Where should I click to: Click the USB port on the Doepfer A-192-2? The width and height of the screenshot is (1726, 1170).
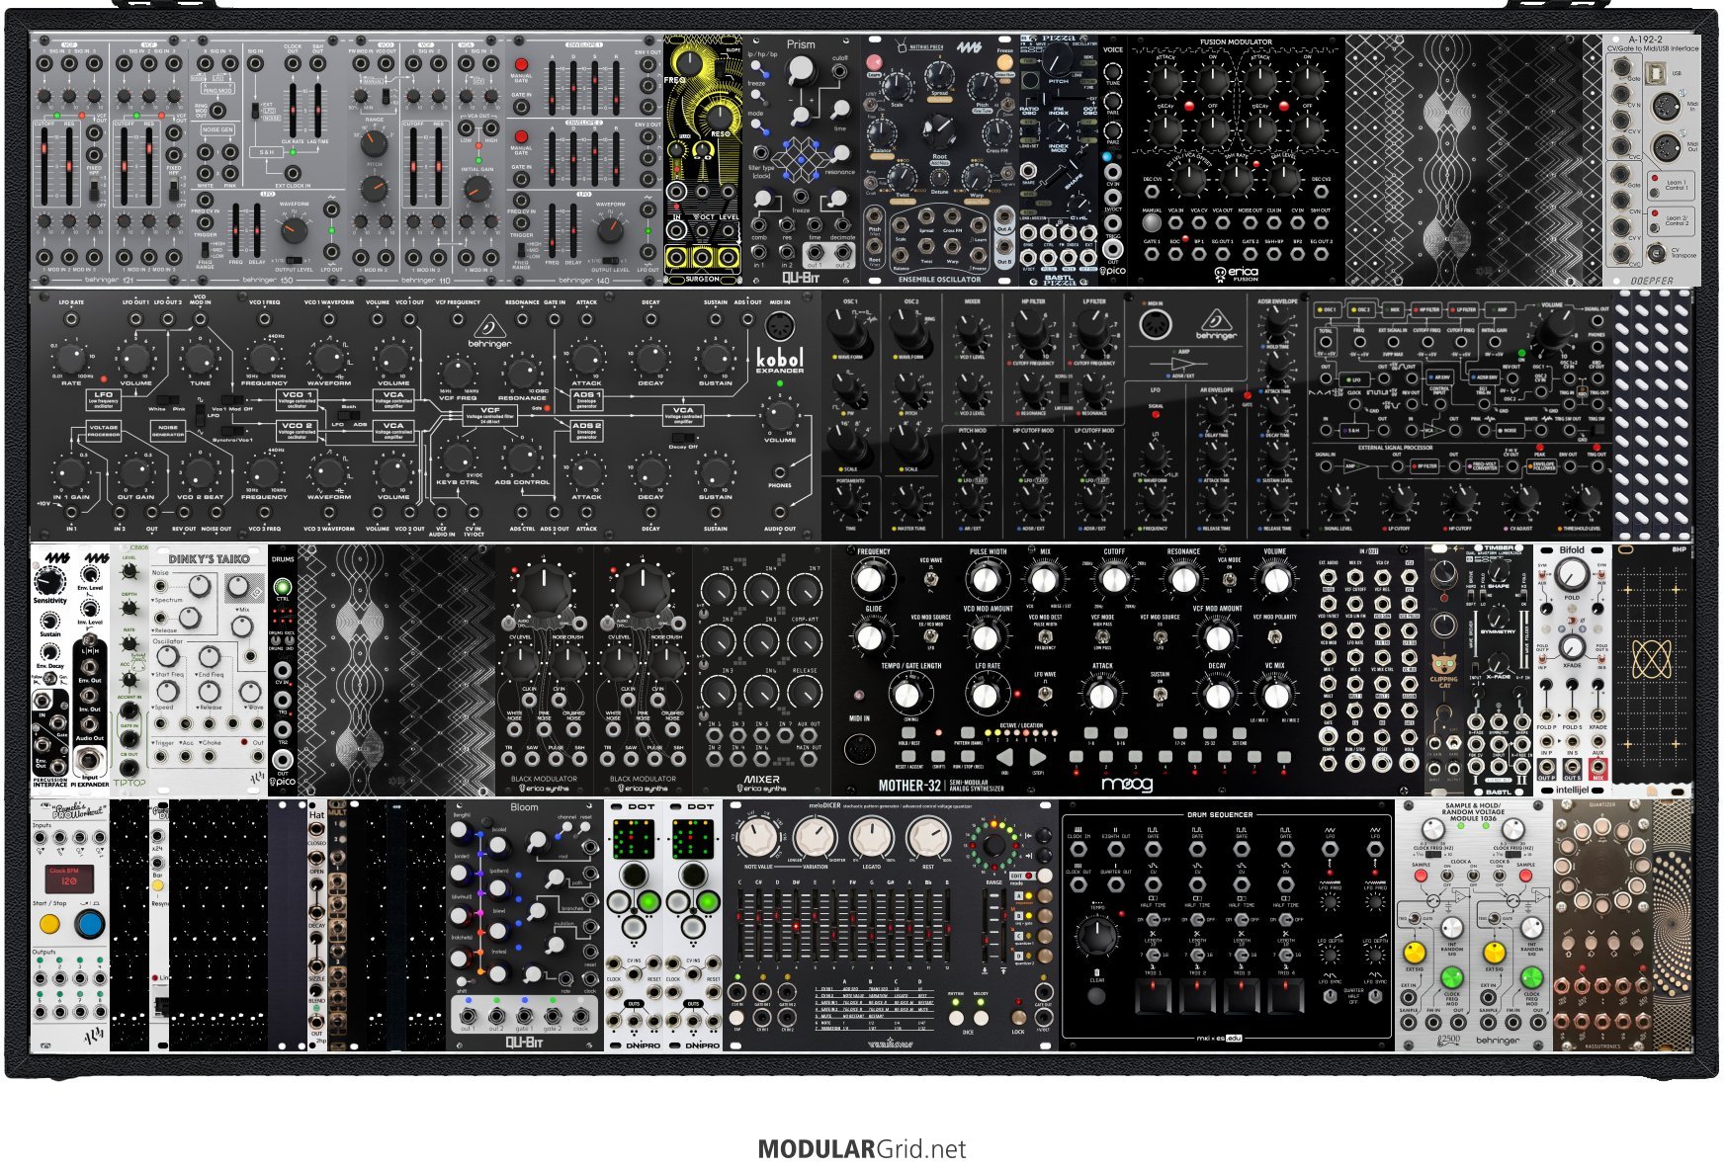click(x=1658, y=73)
